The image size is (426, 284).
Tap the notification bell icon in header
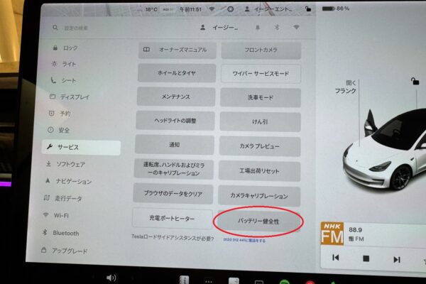point(256,27)
